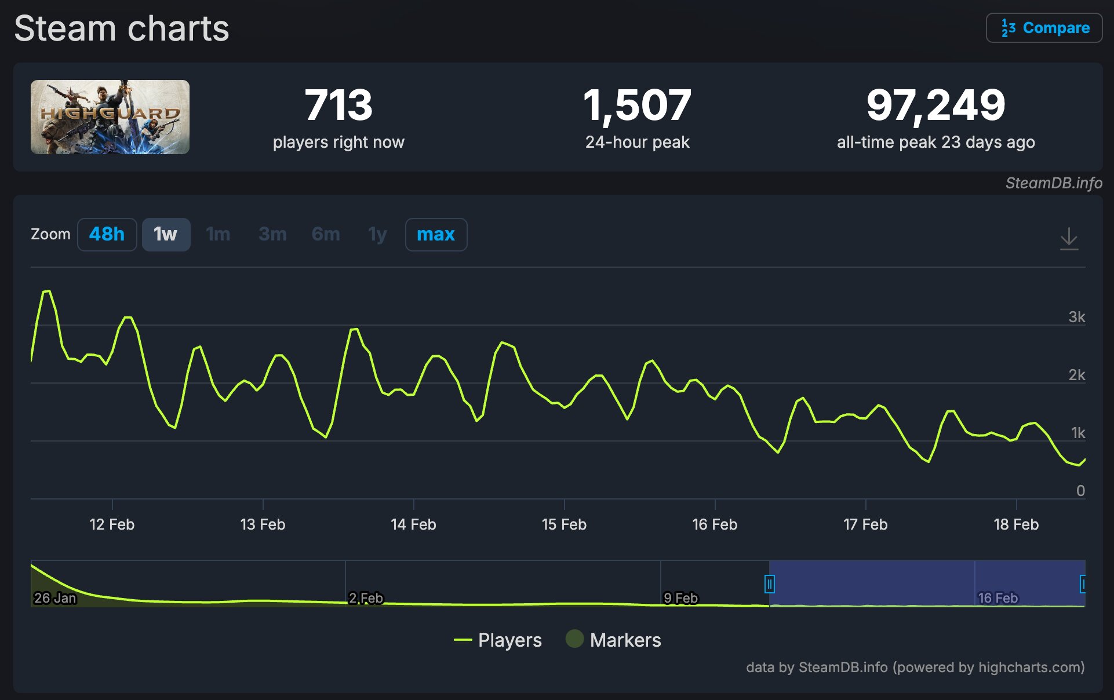Click the 2 Feb navigator marker
This screenshot has height=700, width=1114.
[366, 597]
